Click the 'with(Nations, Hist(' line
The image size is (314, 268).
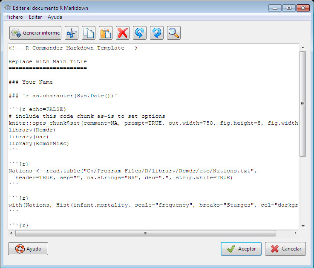pyautogui.click(x=153, y=205)
